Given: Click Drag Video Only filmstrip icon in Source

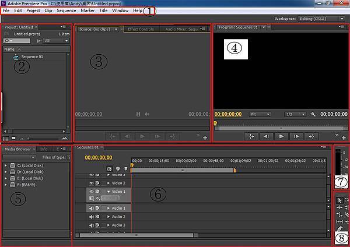Looking at the screenshot, I should coord(138,114).
